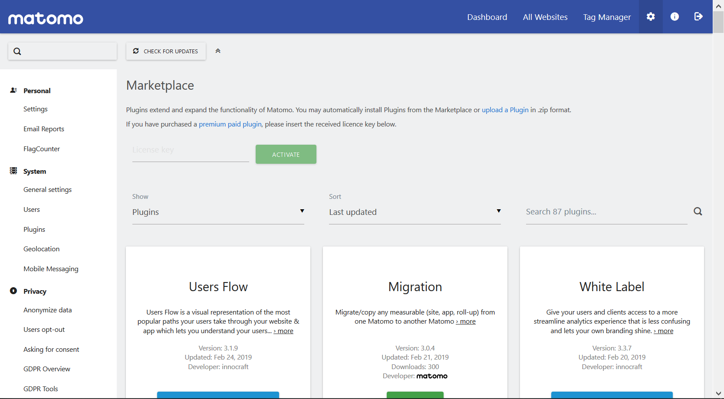Click the System section server icon
The image size is (724, 399).
(x=13, y=171)
